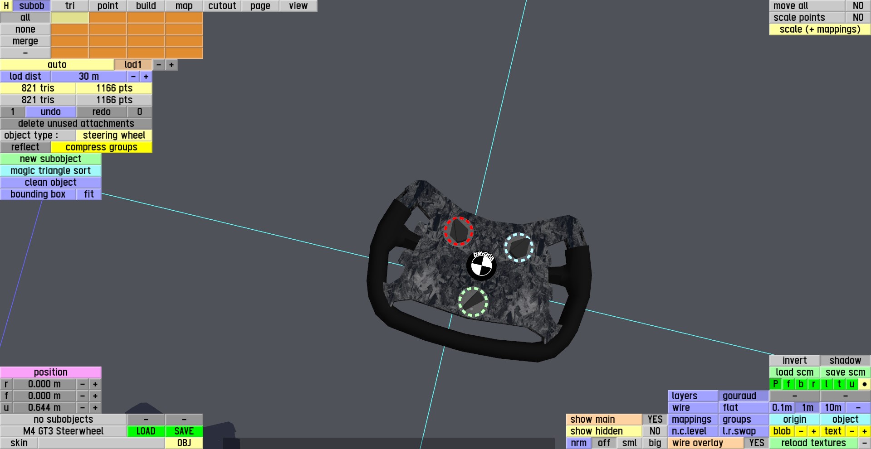Switch to right view with r button
The image size is (871, 449).
click(x=813, y=384)
